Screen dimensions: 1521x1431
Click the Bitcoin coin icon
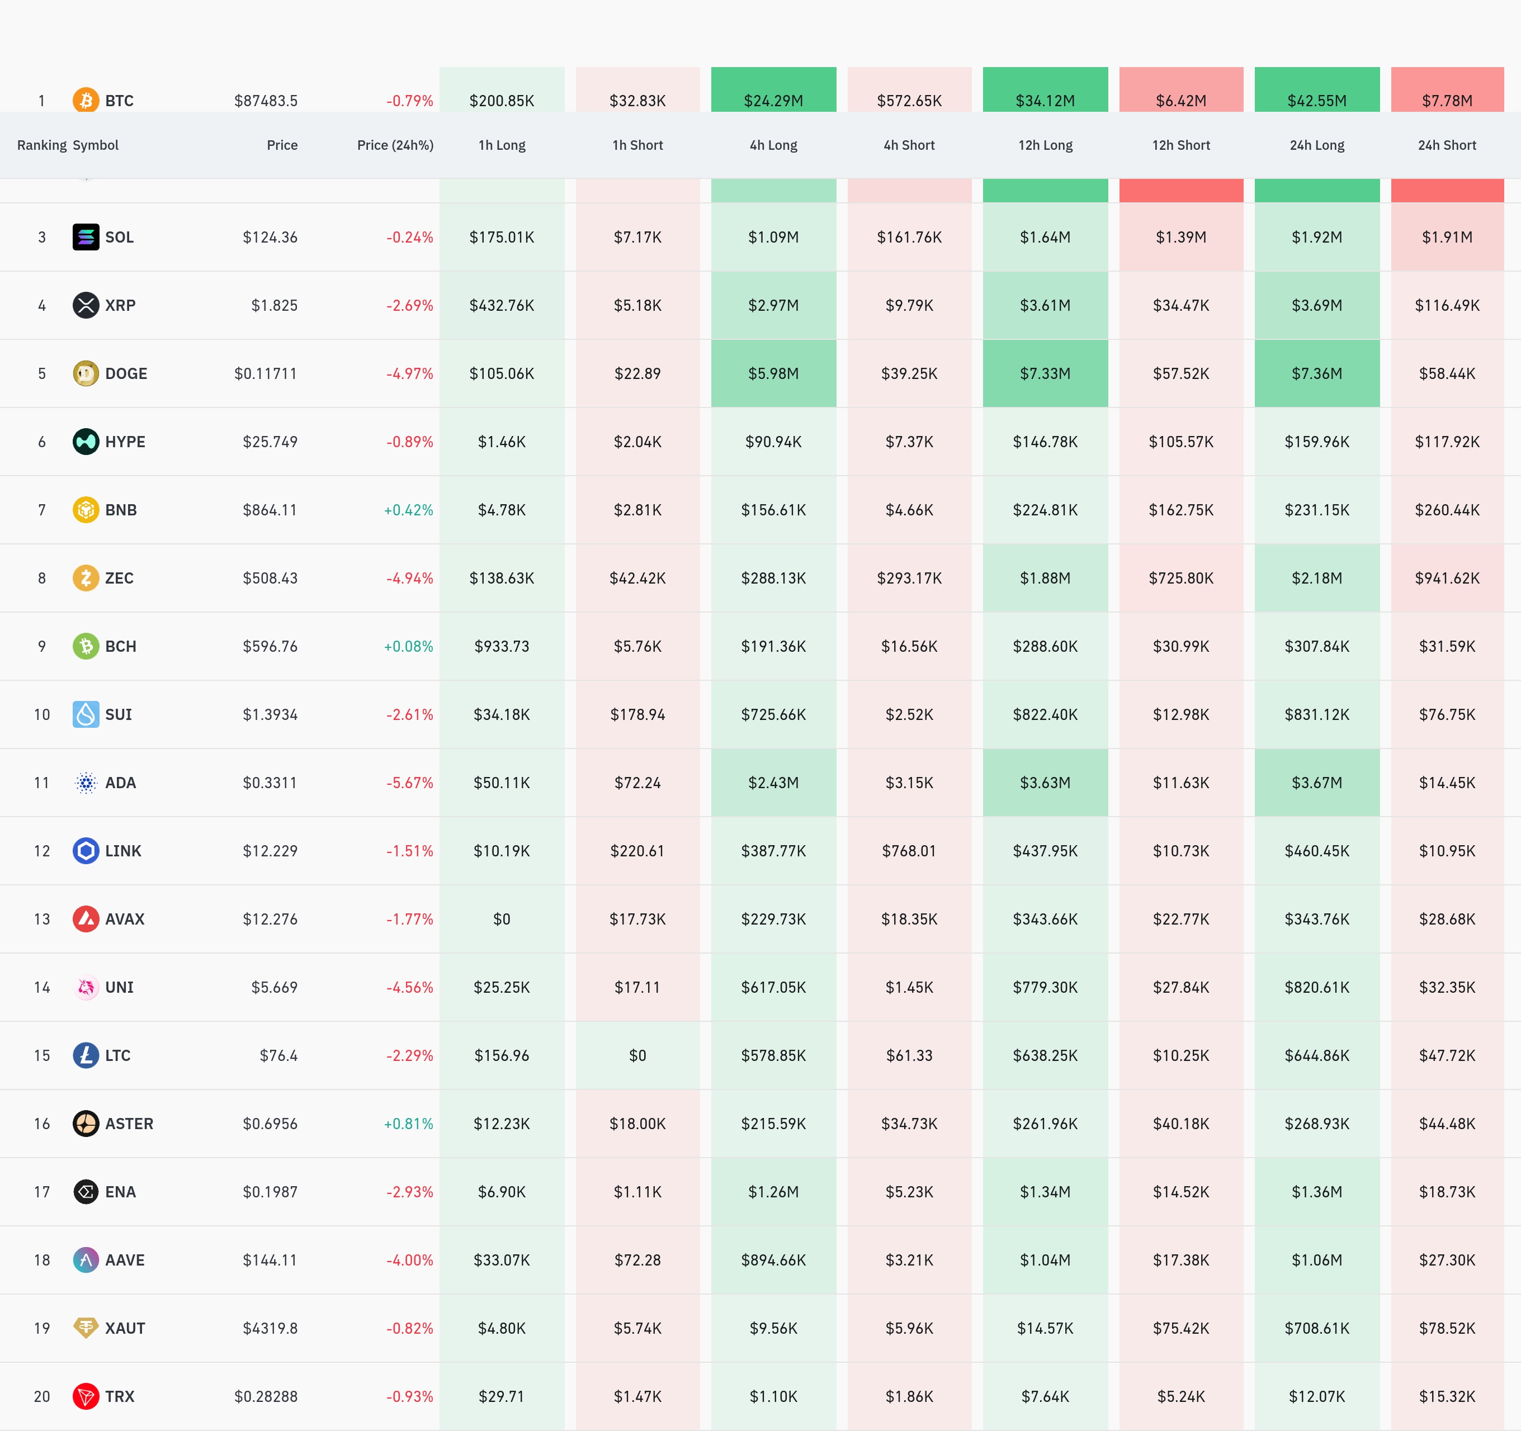tap(86, 100)
